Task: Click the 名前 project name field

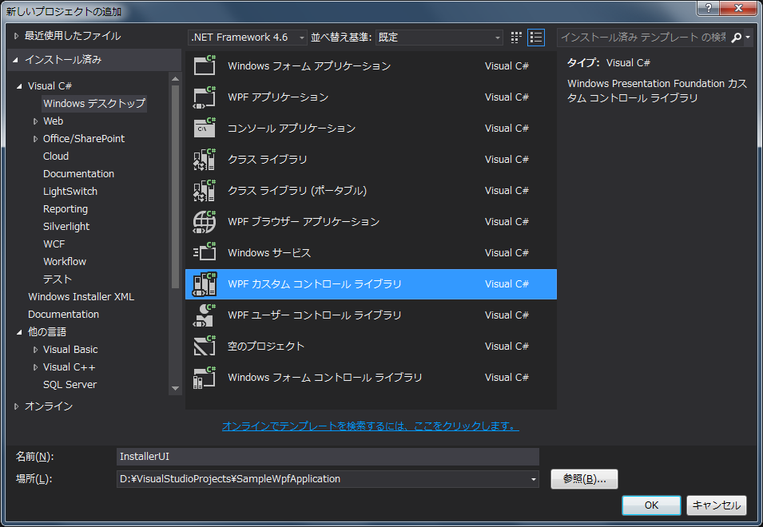Action: pos(328,457)
